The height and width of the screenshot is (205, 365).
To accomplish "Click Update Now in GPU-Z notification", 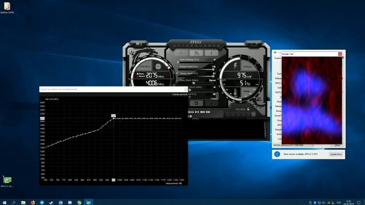I will pyautogui.click(x=336, y=154).
